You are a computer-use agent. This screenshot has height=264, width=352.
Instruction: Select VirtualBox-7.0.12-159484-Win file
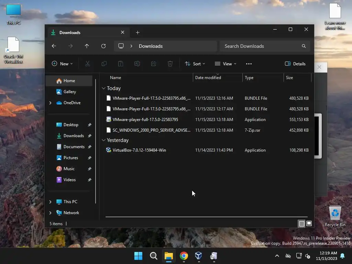point(207,150)
